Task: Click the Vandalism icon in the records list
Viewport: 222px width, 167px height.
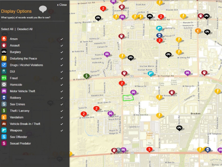Action: coord(4,117)
